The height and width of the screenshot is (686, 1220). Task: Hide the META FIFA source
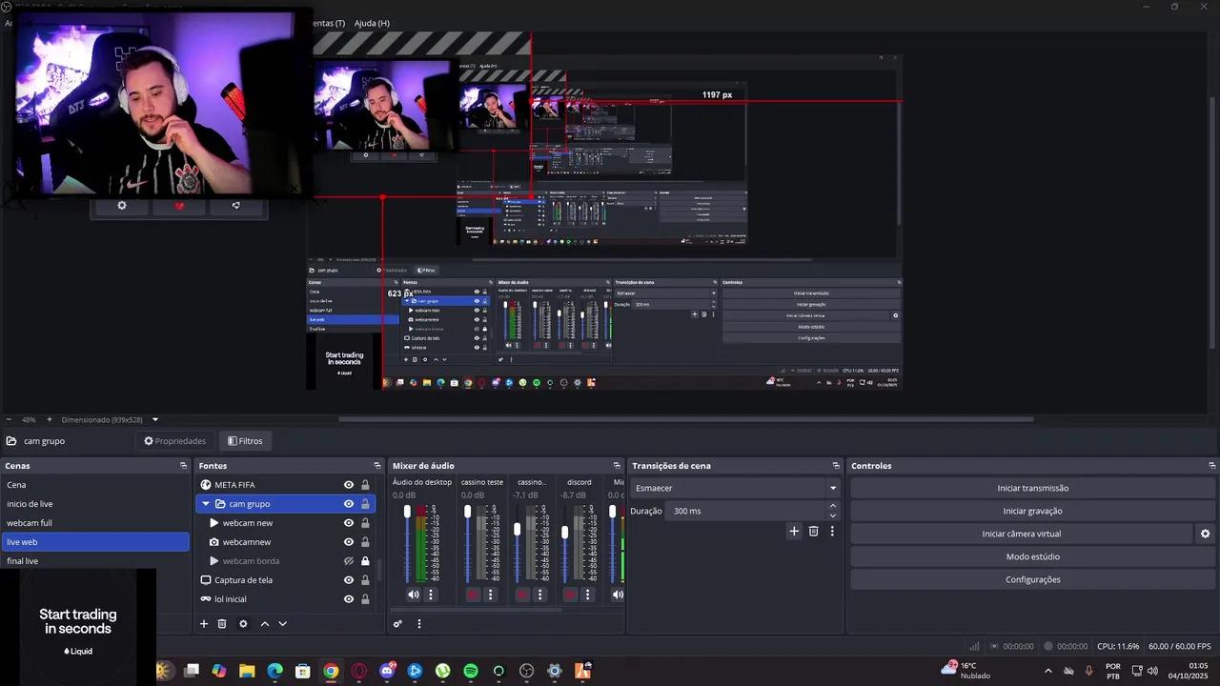pyautogui.click(x=349, y=485)
